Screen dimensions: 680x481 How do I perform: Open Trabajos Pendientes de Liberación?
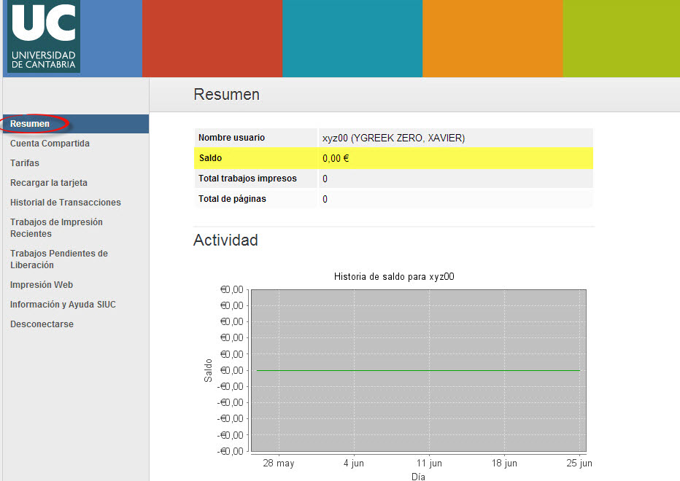[59, 259]
